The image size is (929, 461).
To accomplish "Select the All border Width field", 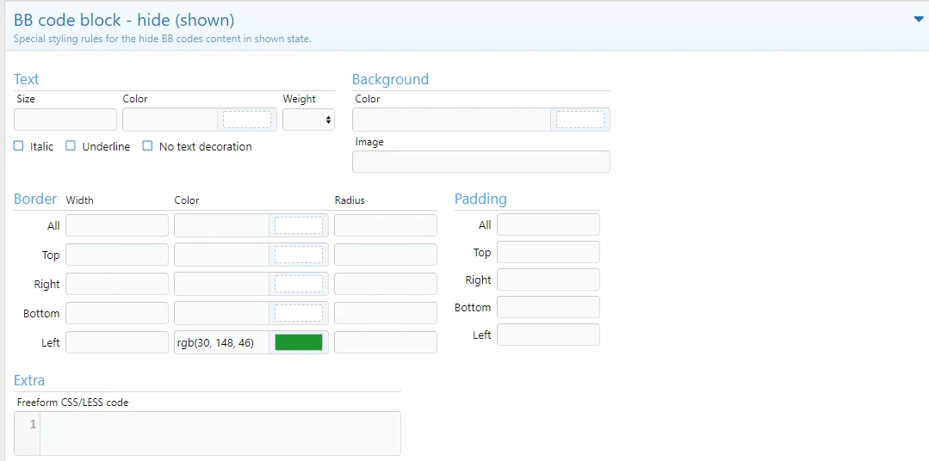I will [117, 225].
